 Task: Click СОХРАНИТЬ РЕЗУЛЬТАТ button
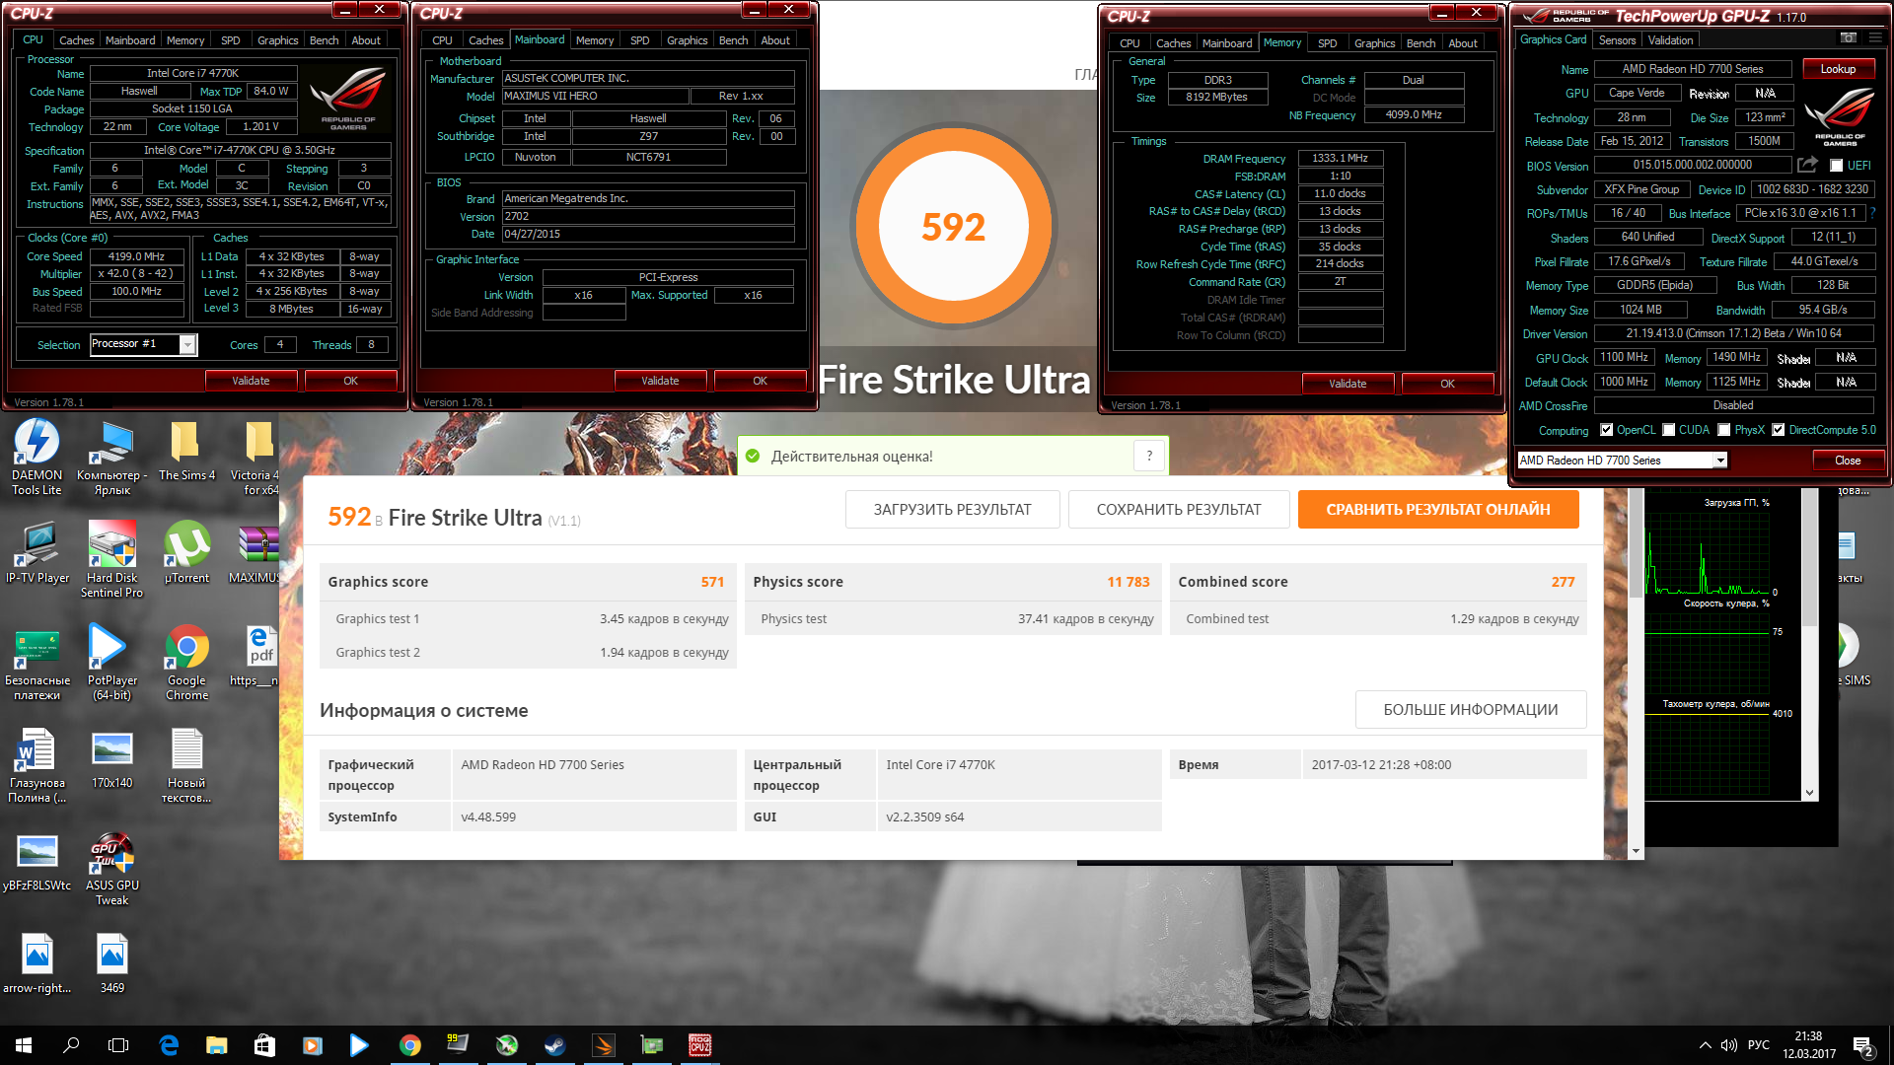click(x=1179, y=510)
